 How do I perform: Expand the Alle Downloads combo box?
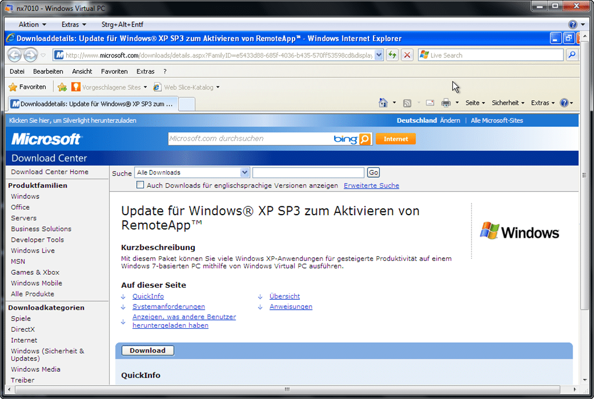click(245, 173)
